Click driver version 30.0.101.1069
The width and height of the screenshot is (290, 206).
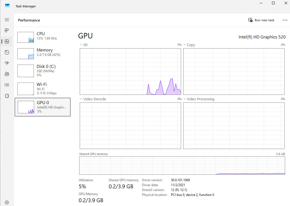click(180, 180)
